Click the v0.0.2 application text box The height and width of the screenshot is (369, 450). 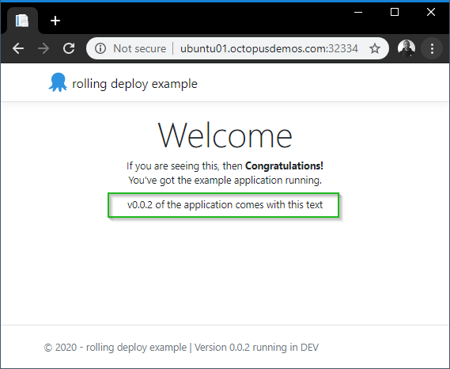224,205
